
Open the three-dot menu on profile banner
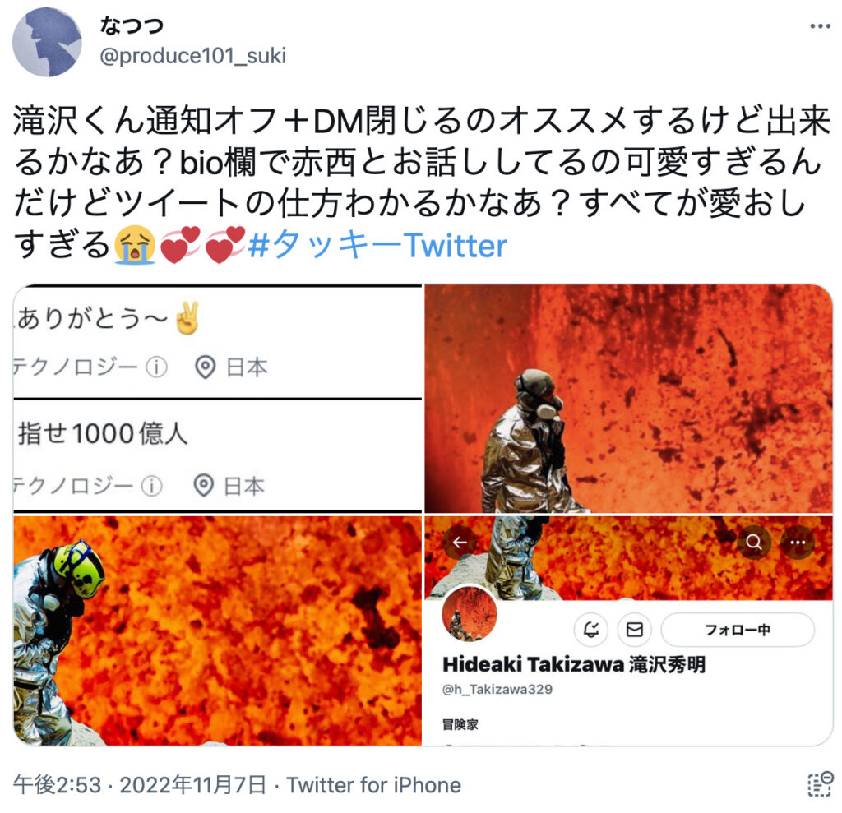click(x=798, y=543)
